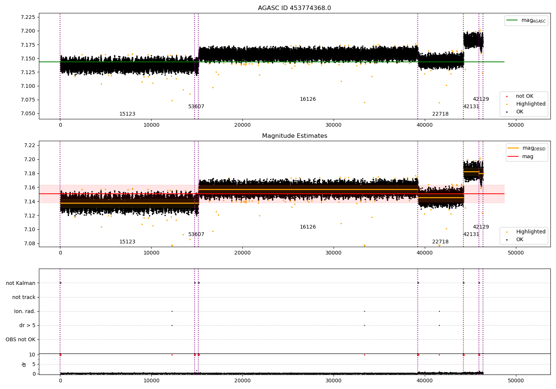Click the 7.16 y-axis tick label
Image resolution: width=556 pixels, height=389 pixels.
tap(29, 187)
